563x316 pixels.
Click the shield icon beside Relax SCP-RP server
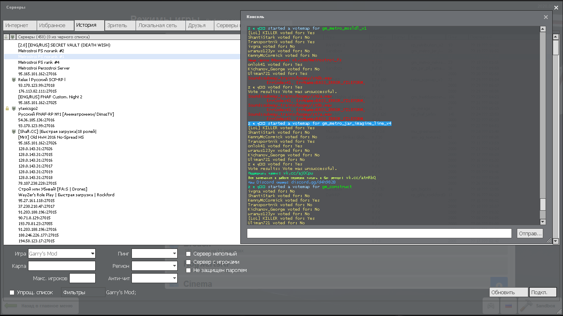coord(14,80)
